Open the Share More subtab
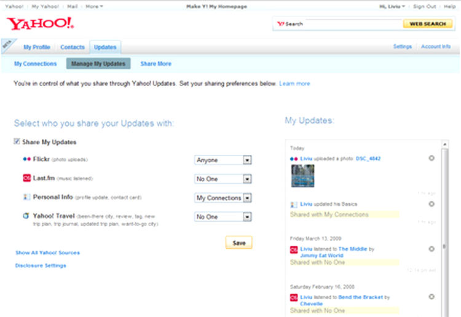 click(x=156, y=63)
